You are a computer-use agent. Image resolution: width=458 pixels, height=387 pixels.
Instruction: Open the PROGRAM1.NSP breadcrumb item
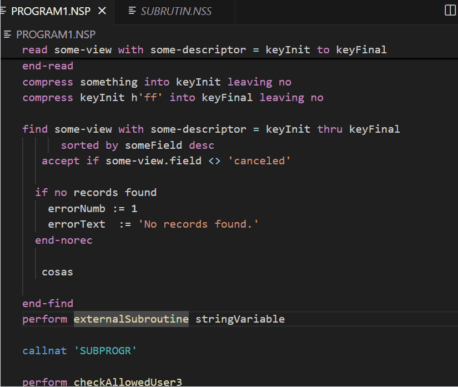pos(56,34)
